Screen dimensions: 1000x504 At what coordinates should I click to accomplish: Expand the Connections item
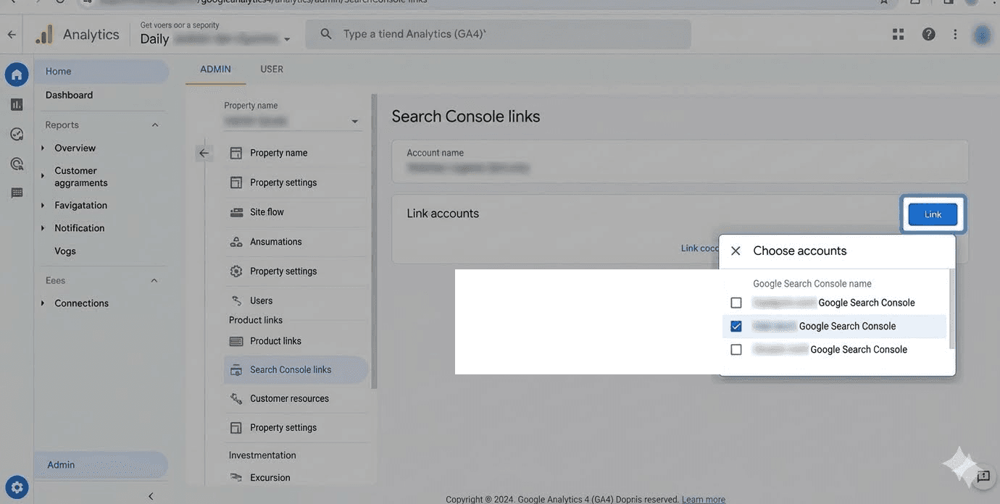tap(43, 303)
